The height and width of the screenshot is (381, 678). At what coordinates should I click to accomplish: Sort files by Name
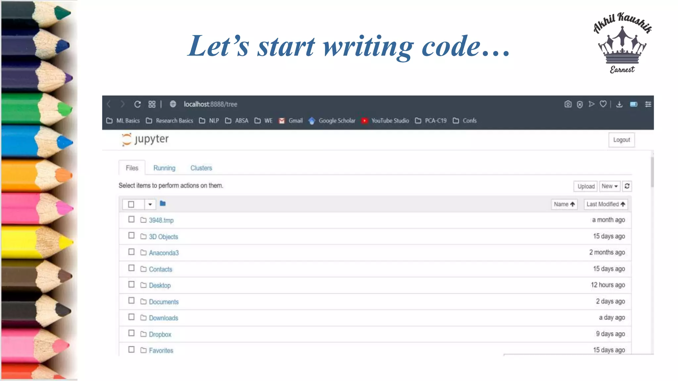(x=564, y=204)
